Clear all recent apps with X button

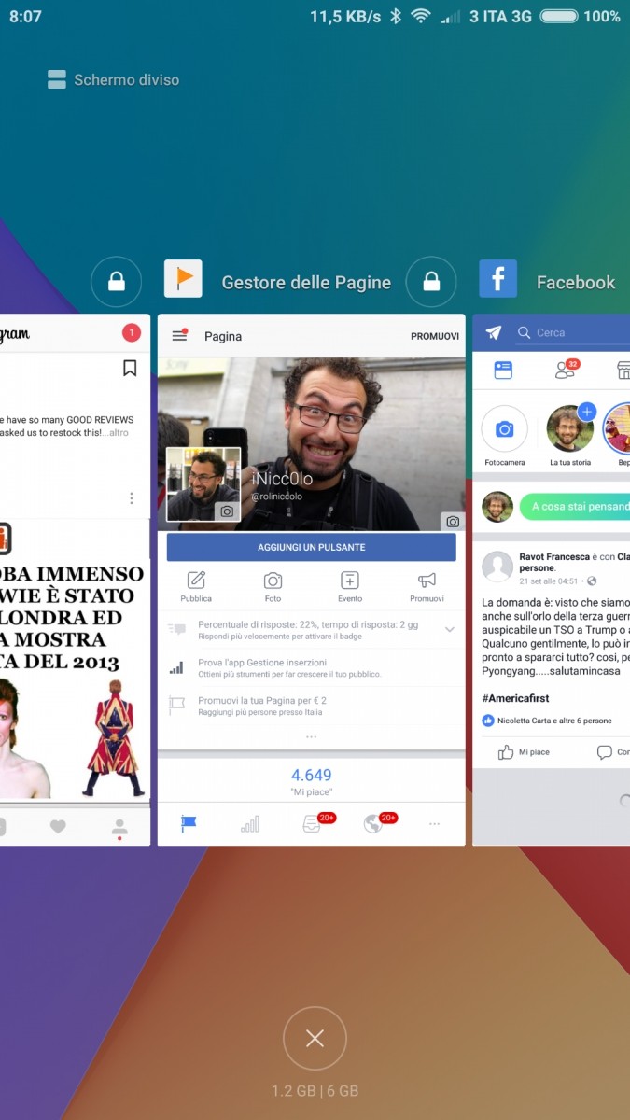(x=315, y=1038)
